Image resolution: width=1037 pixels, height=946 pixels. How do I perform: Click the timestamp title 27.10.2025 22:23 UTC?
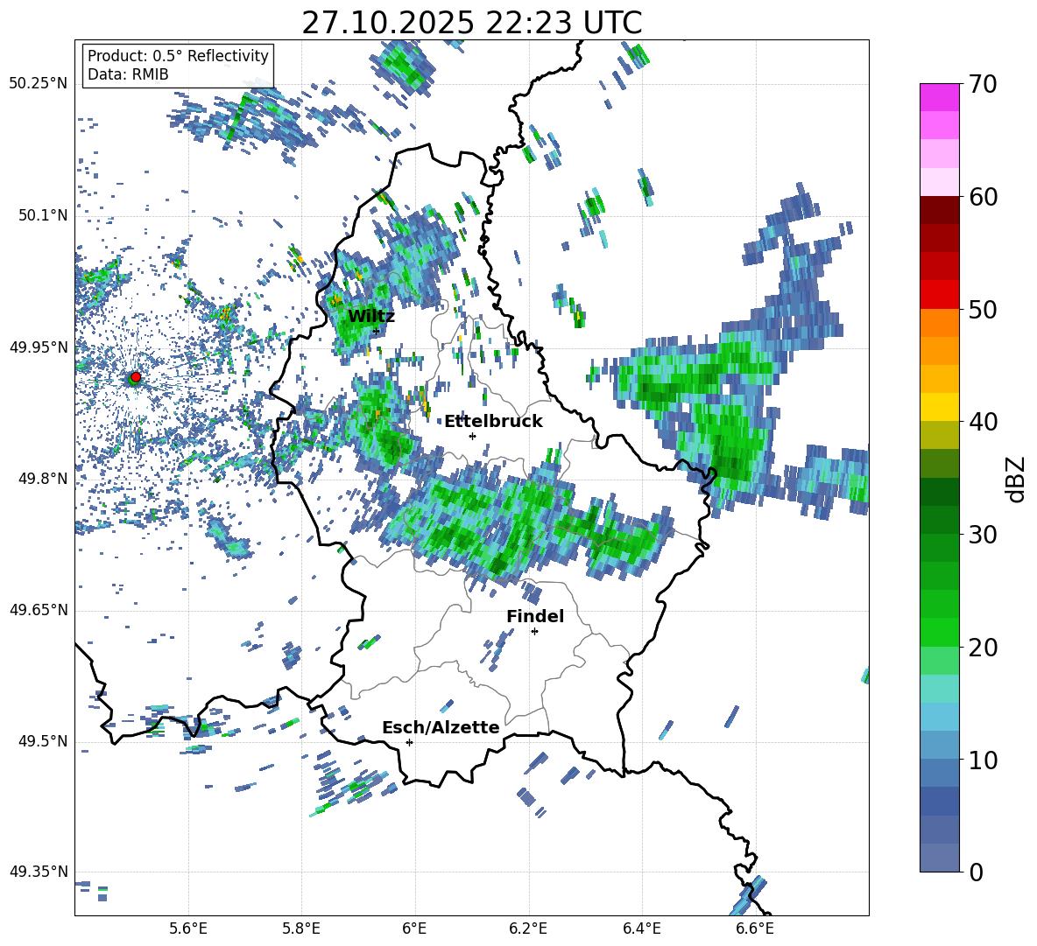point(472,23)
